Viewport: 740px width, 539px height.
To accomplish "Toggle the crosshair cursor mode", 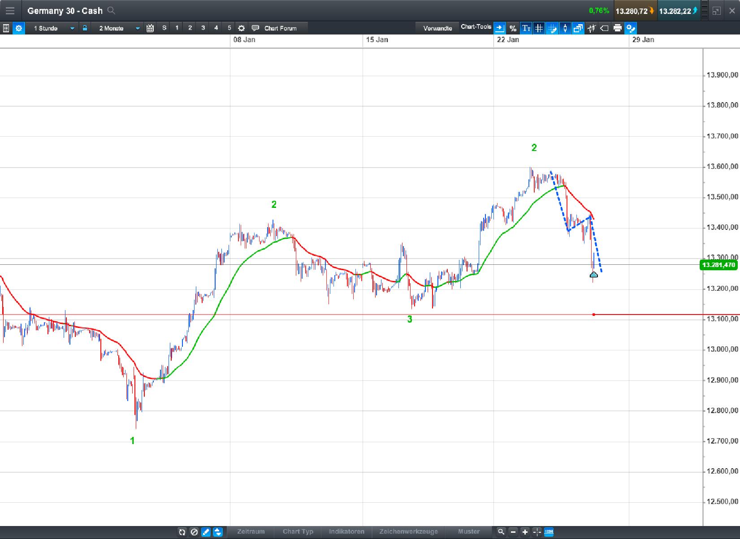I will 537,532.
